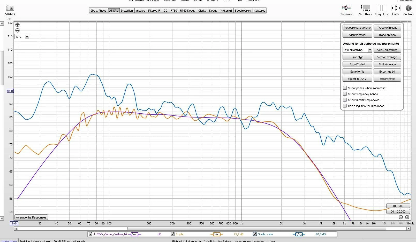The width and height of the screenshot is (416, 242).
Task: Open the Controls gear icon
Action: click(409, 8)
